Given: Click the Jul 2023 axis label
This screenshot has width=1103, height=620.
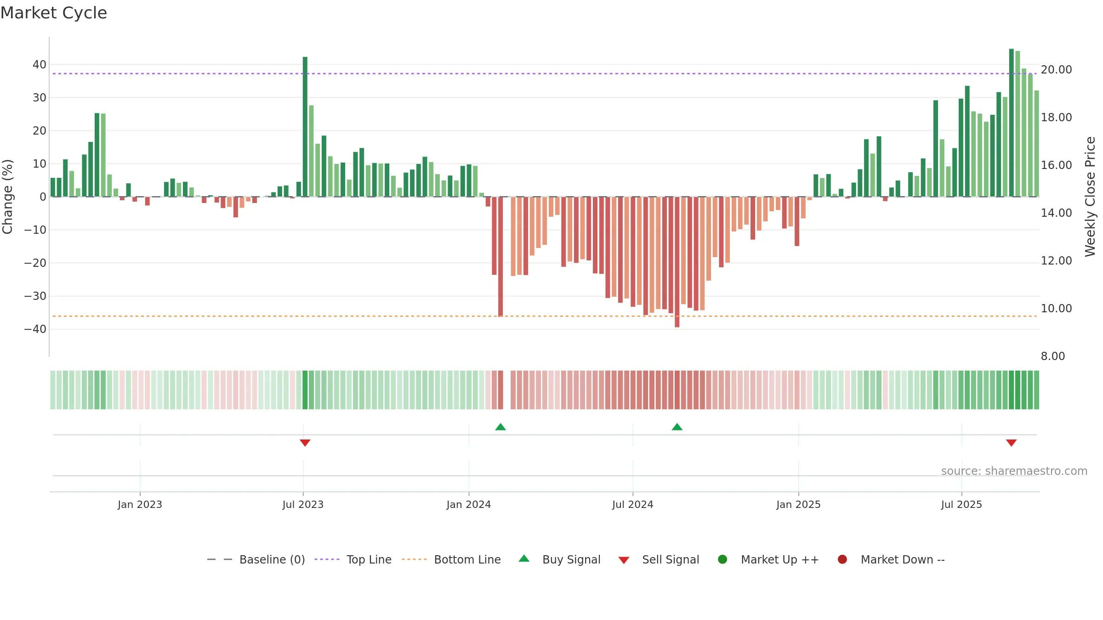Looking at the screenshot, I should (x=303, y=505).
